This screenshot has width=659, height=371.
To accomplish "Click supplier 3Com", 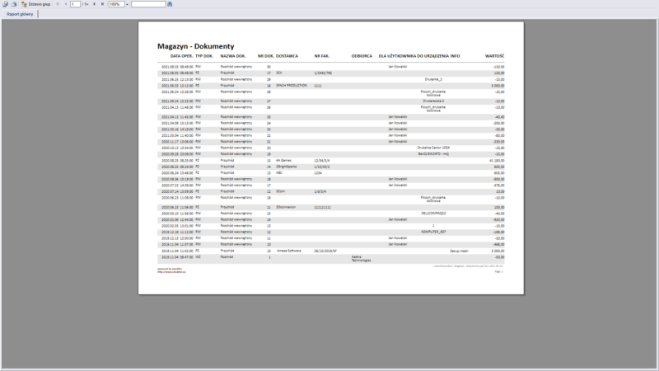I will (280, 191).
